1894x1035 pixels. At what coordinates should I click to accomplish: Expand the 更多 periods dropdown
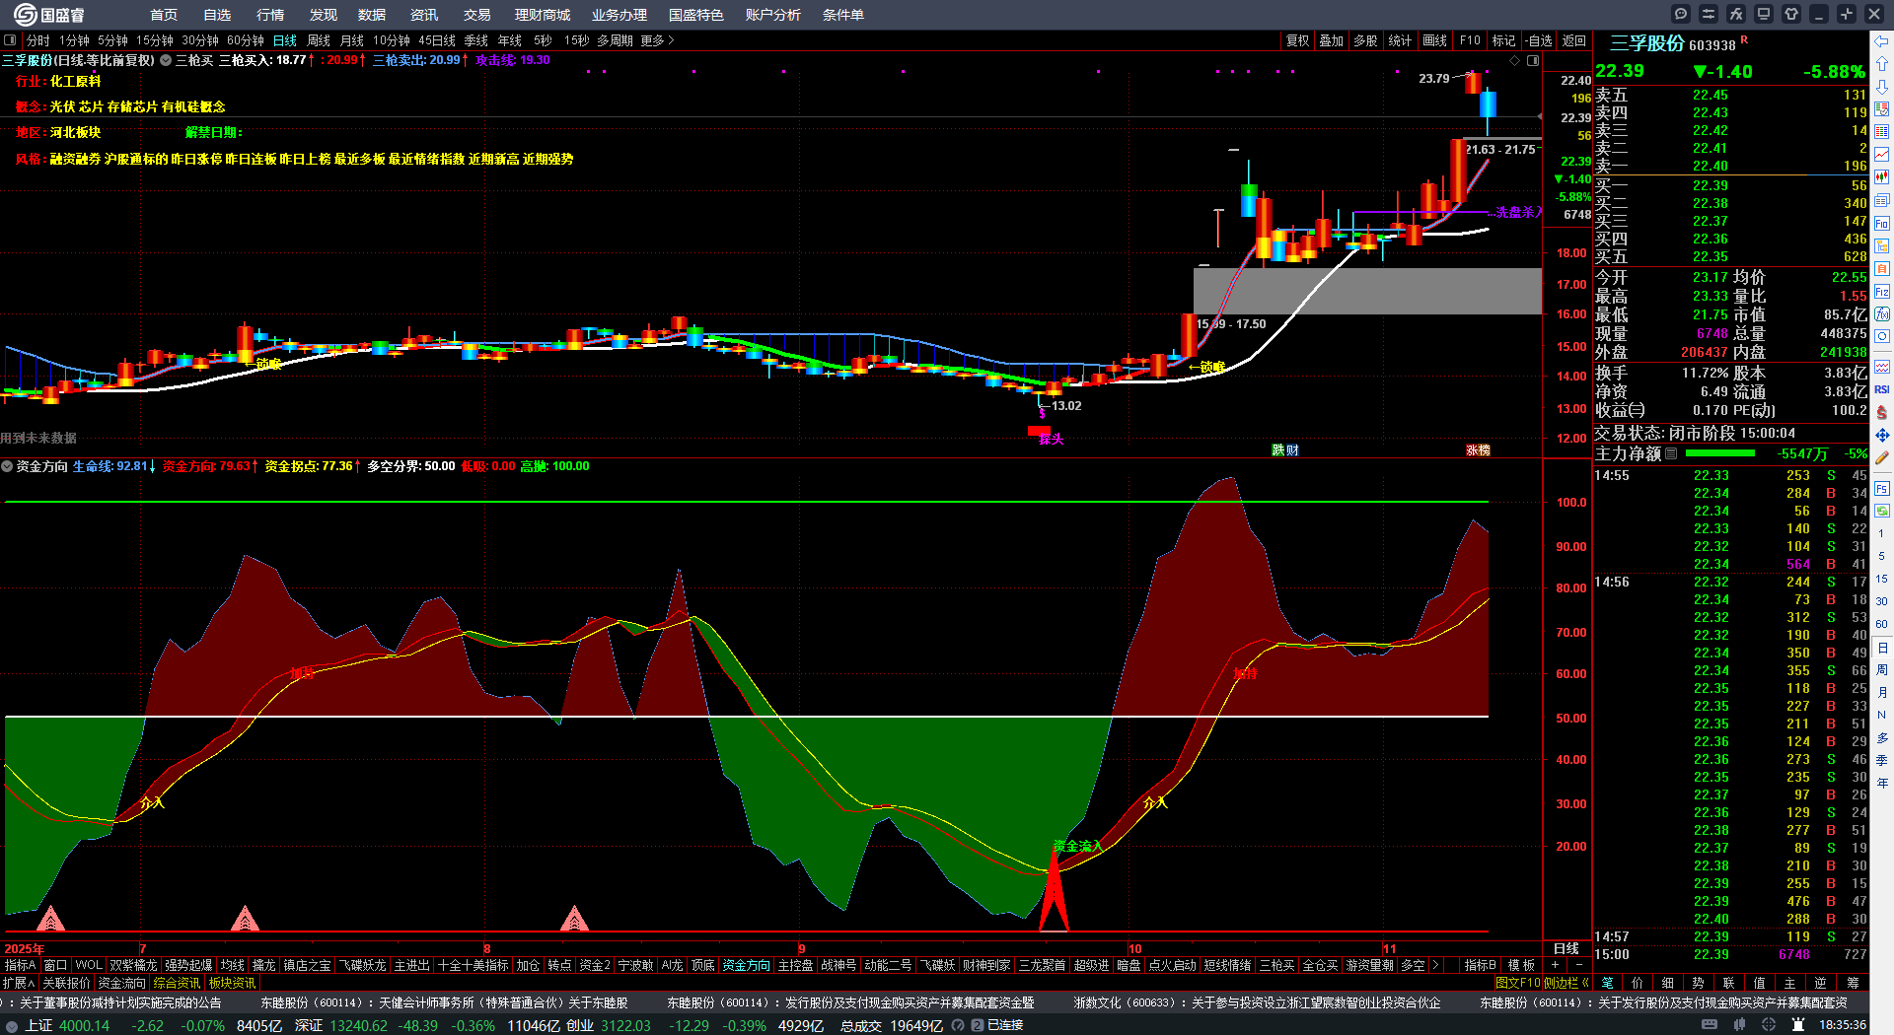point(657,40)
